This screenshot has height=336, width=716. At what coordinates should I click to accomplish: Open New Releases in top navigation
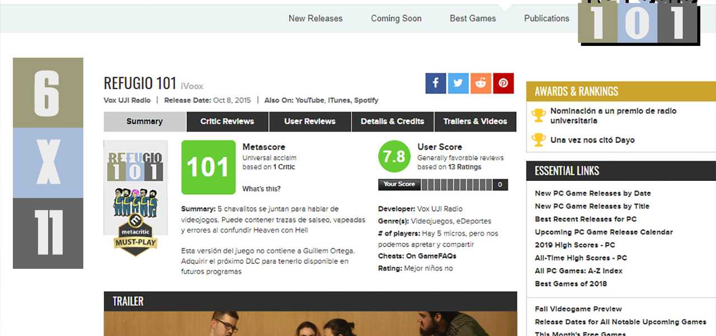click(x=315, y=18)
